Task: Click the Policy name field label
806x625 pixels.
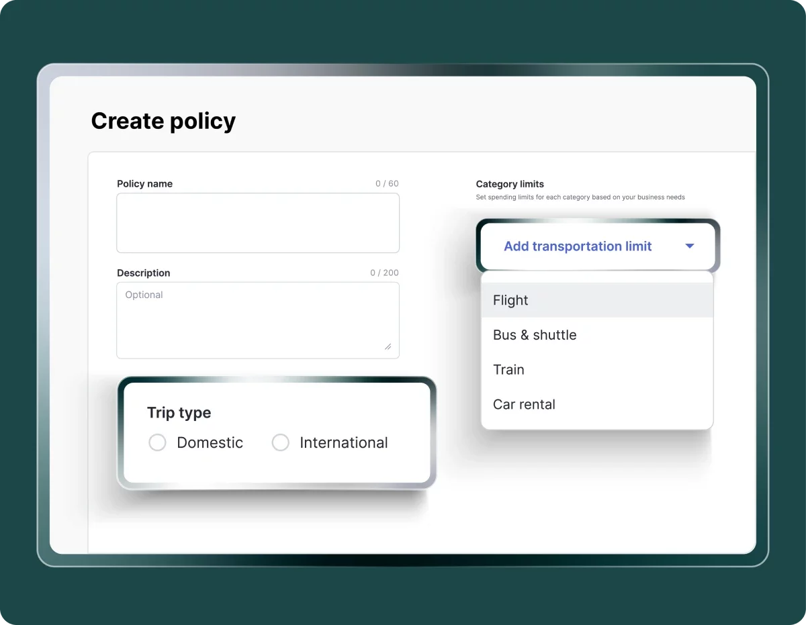Action: pos(144,184)
